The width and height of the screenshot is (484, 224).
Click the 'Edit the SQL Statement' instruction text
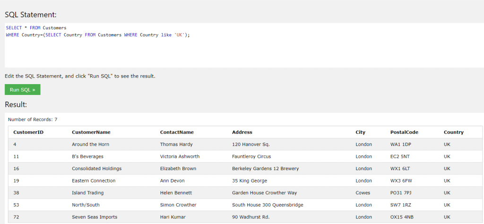click(x=80, y=76)
